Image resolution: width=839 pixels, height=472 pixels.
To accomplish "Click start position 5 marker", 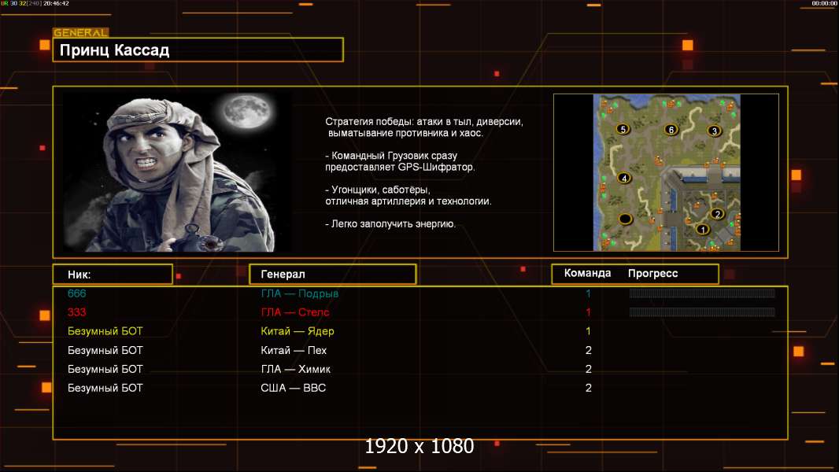I will coord(623,129).
